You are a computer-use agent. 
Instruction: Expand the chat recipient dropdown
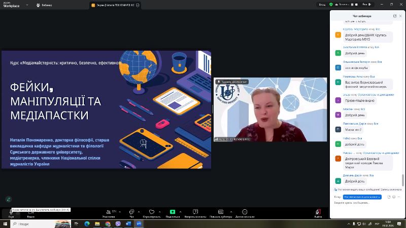click(362, 197)
